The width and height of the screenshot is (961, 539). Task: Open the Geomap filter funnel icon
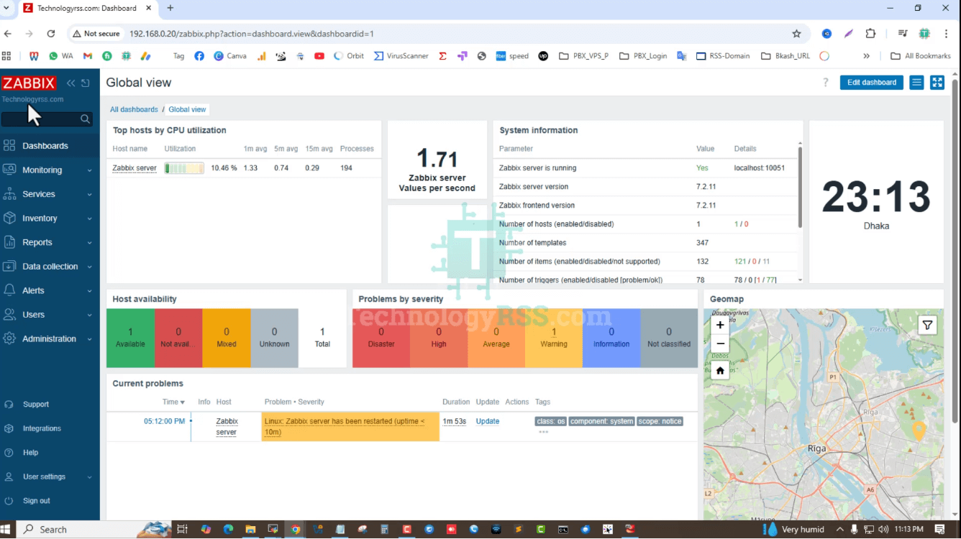(x=927, y=325)
